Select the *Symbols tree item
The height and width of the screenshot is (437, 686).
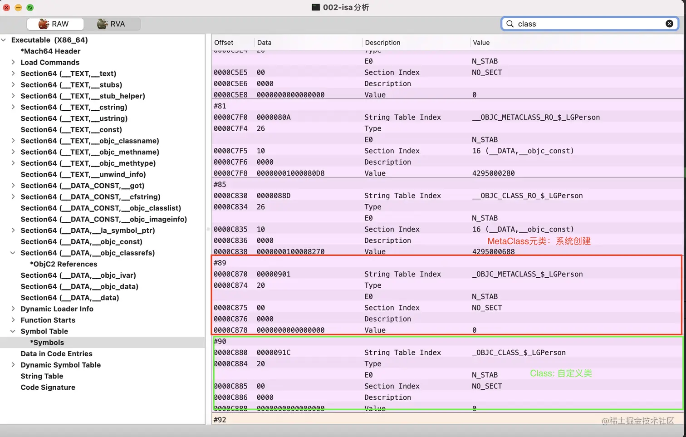(x=47, y=343)
